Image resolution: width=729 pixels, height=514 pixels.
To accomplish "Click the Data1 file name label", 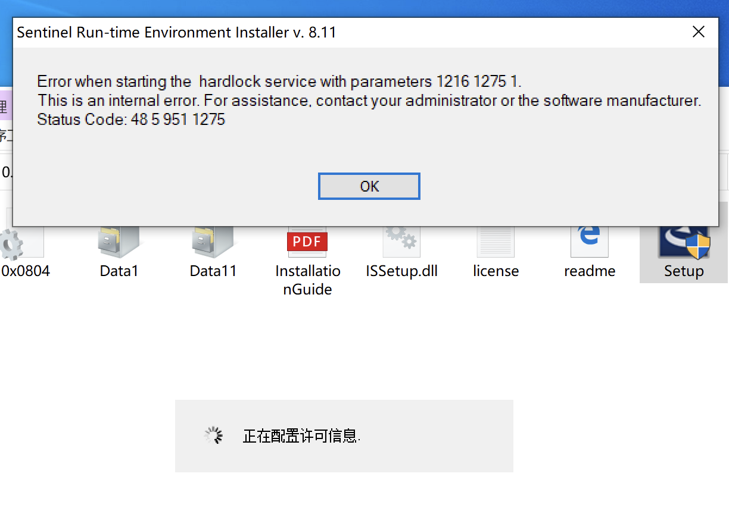I will point(119,271).
